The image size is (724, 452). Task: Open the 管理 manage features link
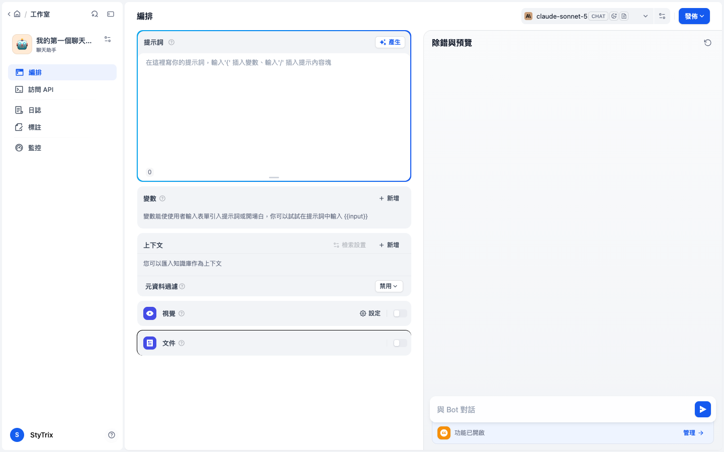click(x=693, y=433)
